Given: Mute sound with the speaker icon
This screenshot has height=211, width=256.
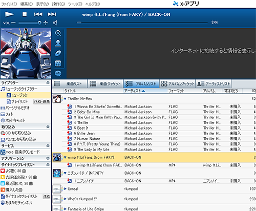Looking at the screenshot, I should pyautogui.click(x=55, y=23).
